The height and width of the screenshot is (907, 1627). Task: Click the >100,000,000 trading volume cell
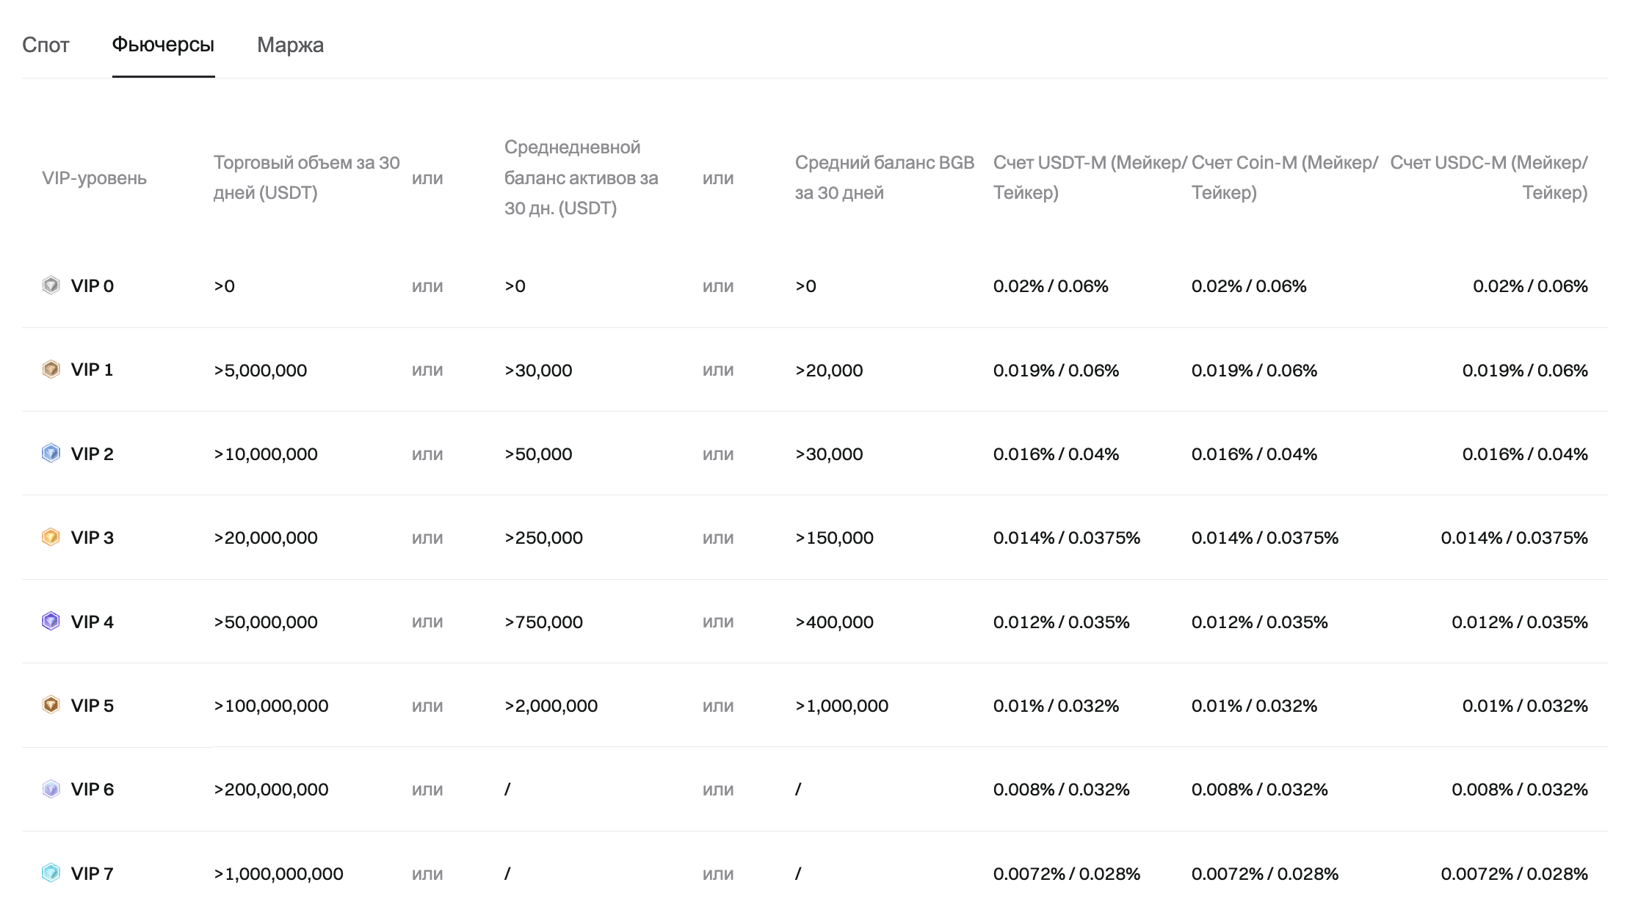(271, 706)
